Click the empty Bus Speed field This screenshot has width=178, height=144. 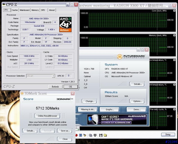[x=29, y=67]
